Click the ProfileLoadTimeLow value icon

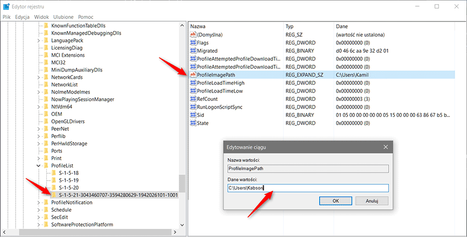pos(193,91)
